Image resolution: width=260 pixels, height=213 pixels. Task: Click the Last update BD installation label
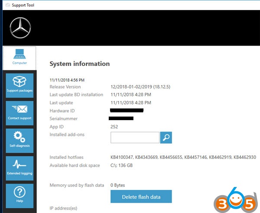click(76, 95)
